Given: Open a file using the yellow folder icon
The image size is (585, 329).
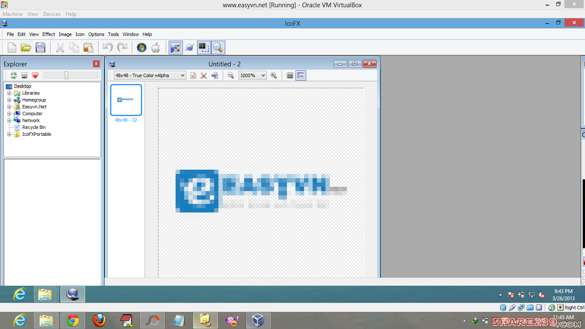Looking at the screenshot, I should click(x=26, y=48).
